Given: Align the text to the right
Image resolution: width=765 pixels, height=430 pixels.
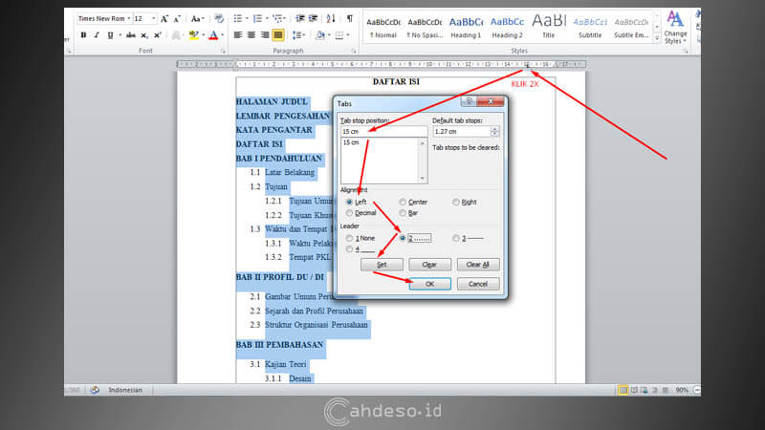Looking at the screenshot, I should point(265,35).
